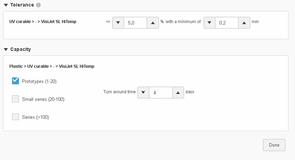Click the Tolerance info icon
295x160 pixels.
click(x=38, y=5)
